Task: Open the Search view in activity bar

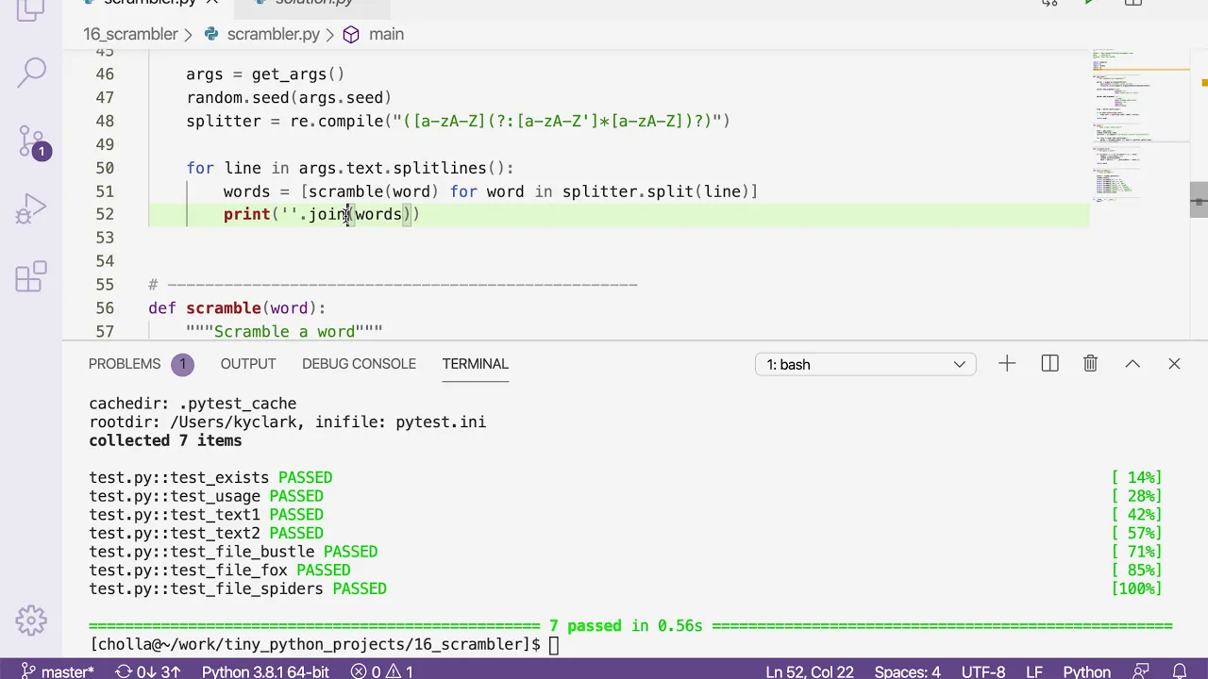Action: point(31,72)
